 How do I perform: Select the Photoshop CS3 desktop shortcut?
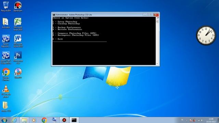tap(18, 58)
